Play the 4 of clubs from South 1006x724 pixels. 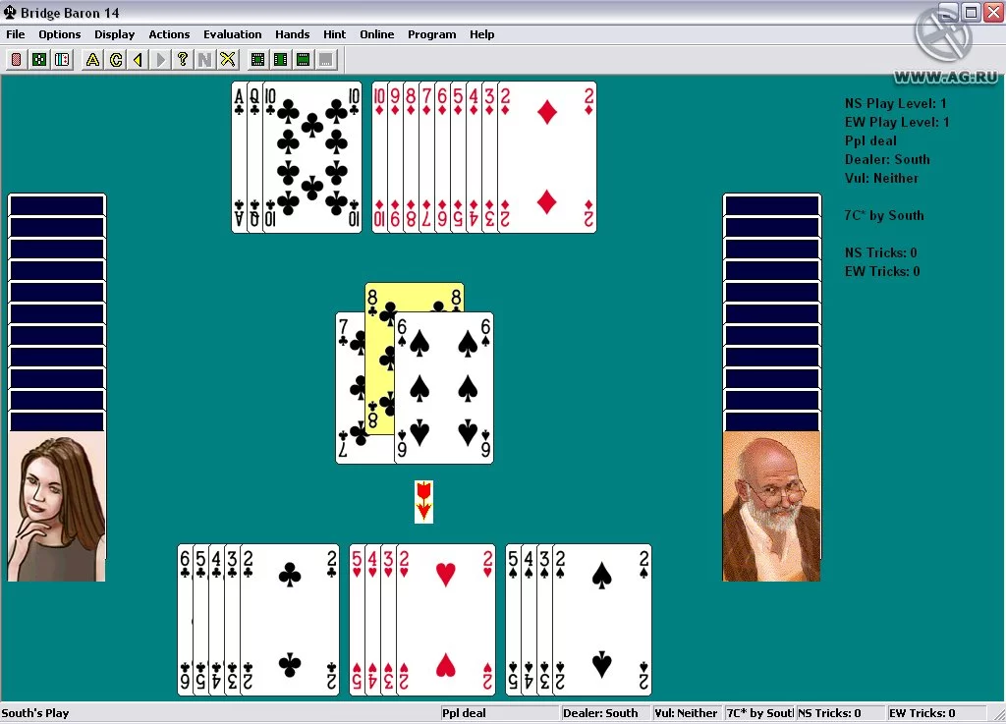(x=216, y=620)
